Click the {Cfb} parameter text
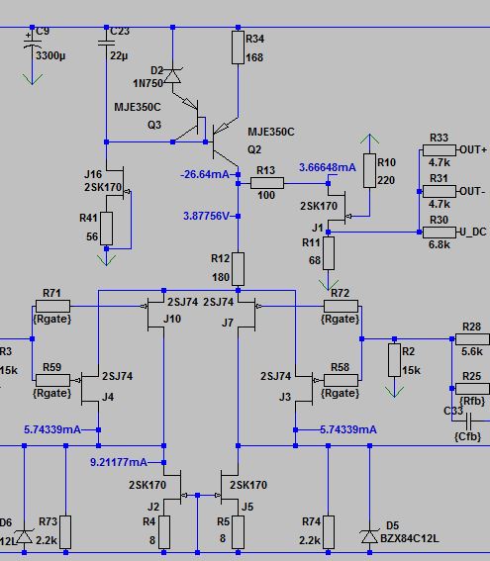Screen dimensions: 490x561 pyautogui.click(x=467, y=436)
